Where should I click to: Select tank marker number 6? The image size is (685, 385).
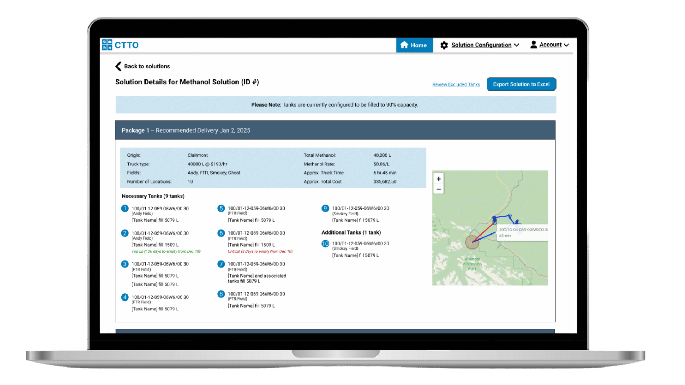pos(221,233)
